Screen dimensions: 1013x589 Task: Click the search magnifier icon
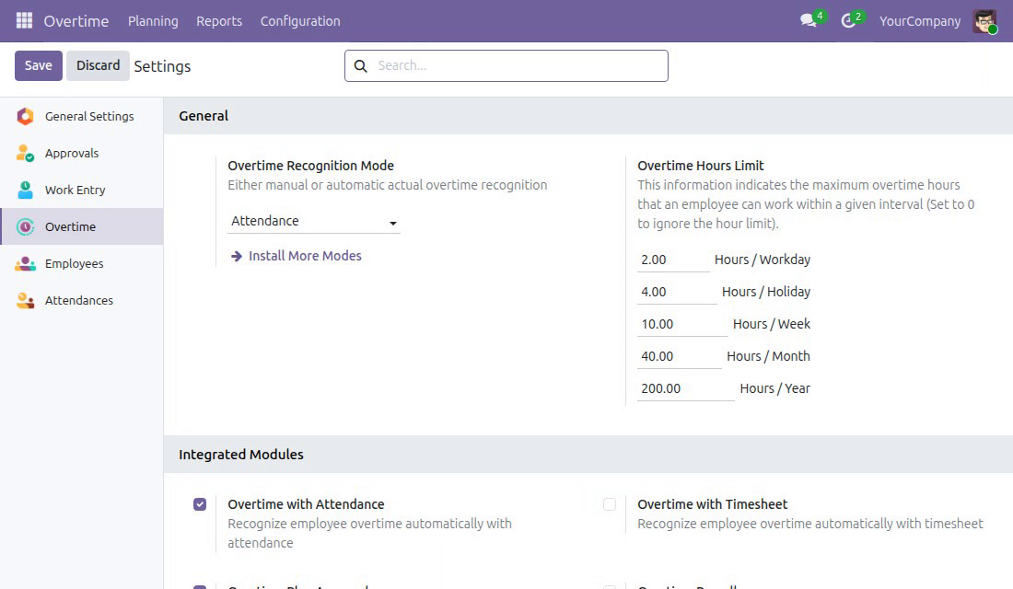pyautogui.click(x=360, y=66)
